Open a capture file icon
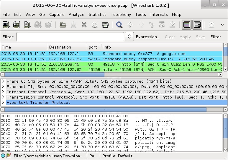The image size is (228, 160). 63,24
